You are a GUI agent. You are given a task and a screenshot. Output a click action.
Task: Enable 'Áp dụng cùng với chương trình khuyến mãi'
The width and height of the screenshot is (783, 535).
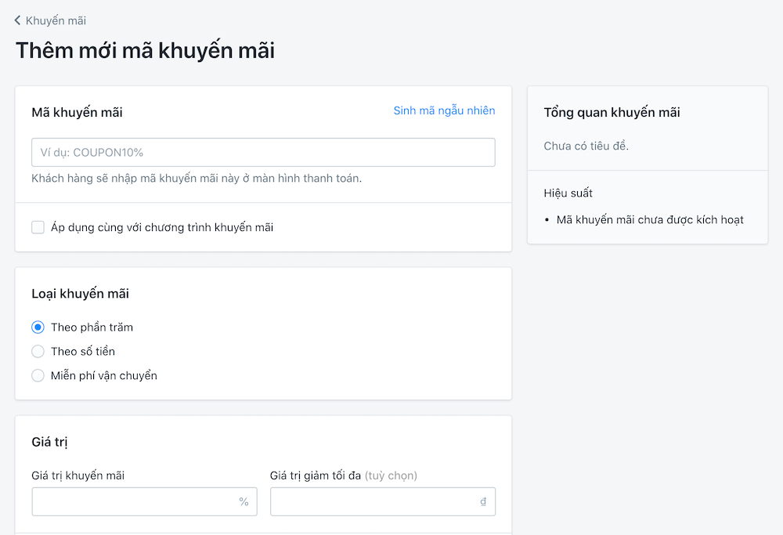click(x=38, y=227)
